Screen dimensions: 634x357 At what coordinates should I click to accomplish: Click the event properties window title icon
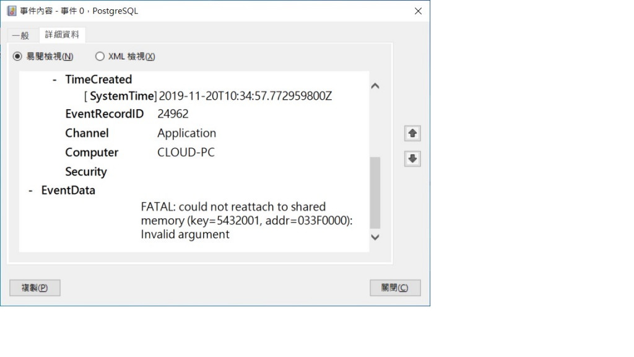tap(12, 11)
